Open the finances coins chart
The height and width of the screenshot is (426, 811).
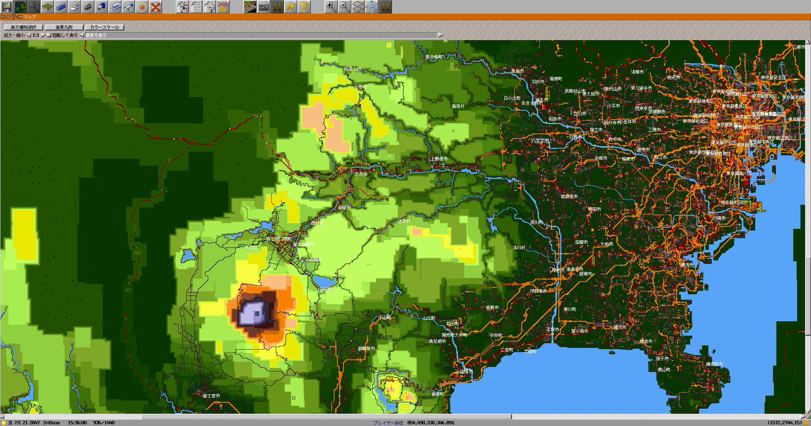(x=223, y=6)
